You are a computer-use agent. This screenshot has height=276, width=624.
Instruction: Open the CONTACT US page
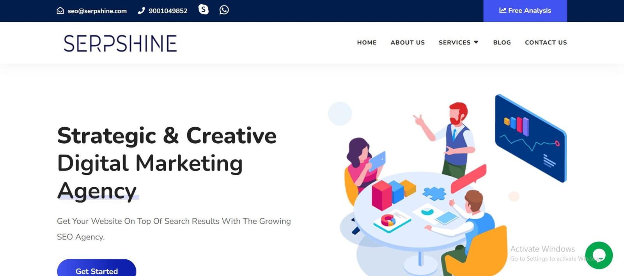coord(546,42)
